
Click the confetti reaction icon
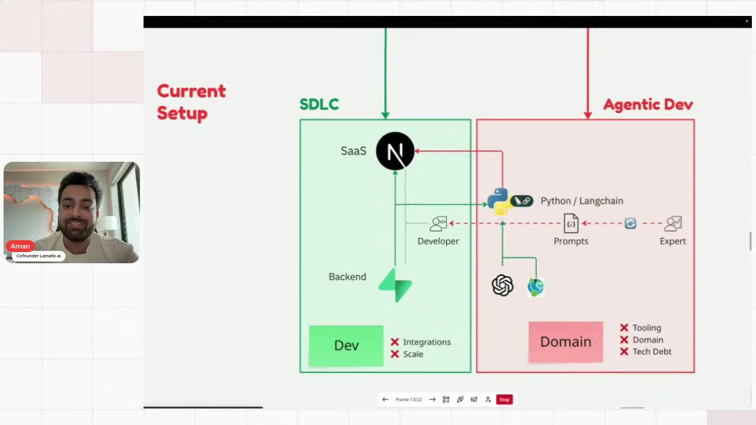[460, 400]
